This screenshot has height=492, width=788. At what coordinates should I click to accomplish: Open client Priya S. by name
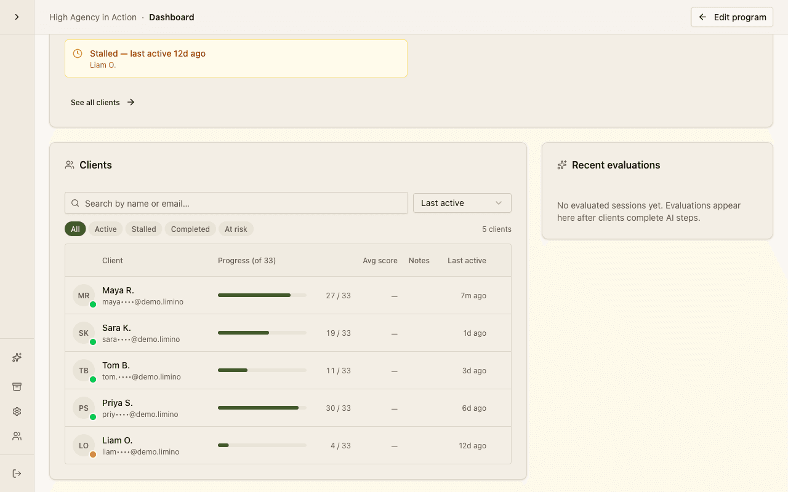coord(118,403)
